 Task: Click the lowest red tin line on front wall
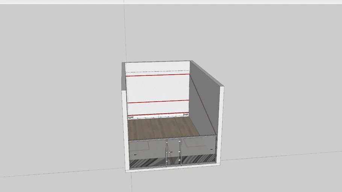pos(157,114)
